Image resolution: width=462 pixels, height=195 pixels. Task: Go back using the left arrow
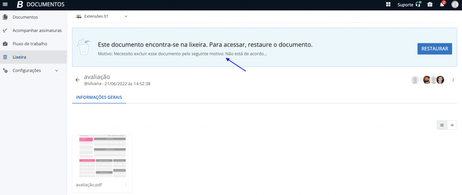pos(77,80)
